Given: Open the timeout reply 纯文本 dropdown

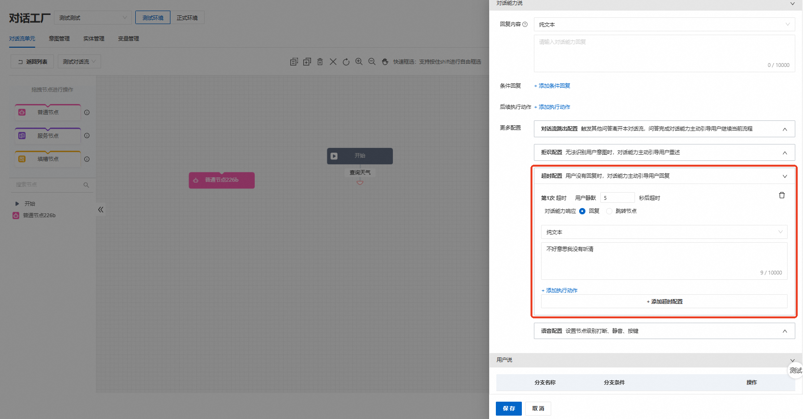Looking at the screenshot, I should 664,232.
